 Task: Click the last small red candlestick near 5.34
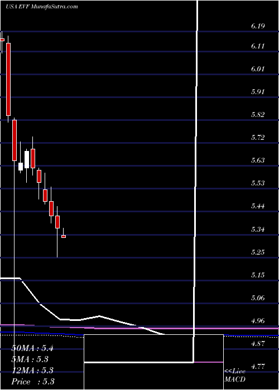tap(64, 237)
